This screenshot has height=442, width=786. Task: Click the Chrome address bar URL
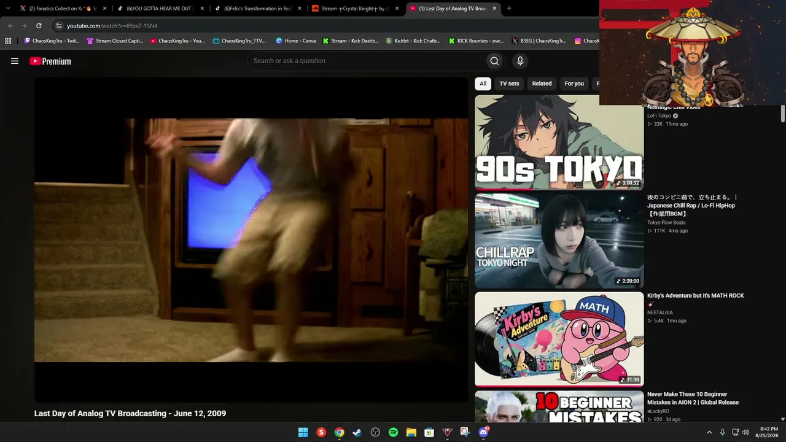(x=112, y=26)
